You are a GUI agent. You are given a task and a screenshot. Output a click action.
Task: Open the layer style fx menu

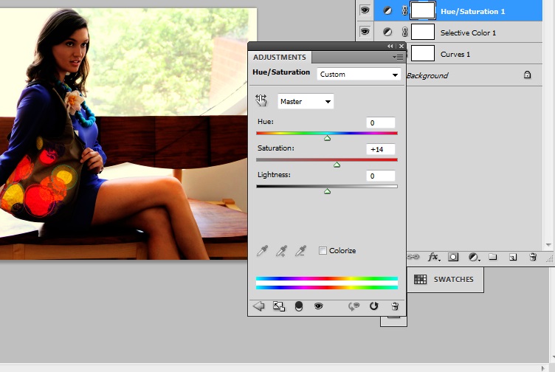point(434,257)
